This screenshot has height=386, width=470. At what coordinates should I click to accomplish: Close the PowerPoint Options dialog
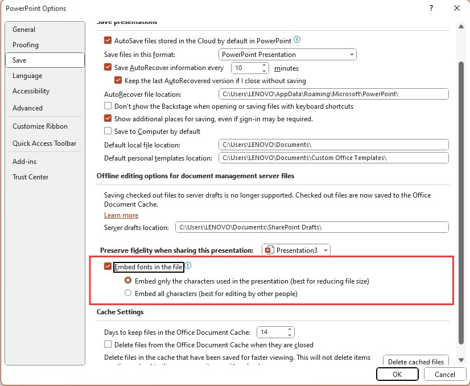pos(456,8)
